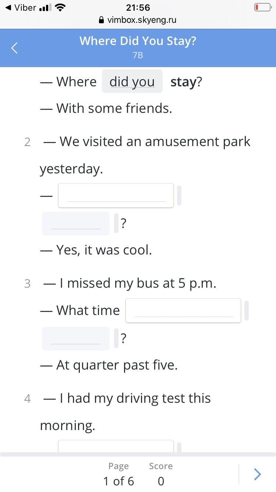This screenshot has height=492, width=276.
Task: Tap the lesson title "Where Did You Stay?"
Action: 138,41
